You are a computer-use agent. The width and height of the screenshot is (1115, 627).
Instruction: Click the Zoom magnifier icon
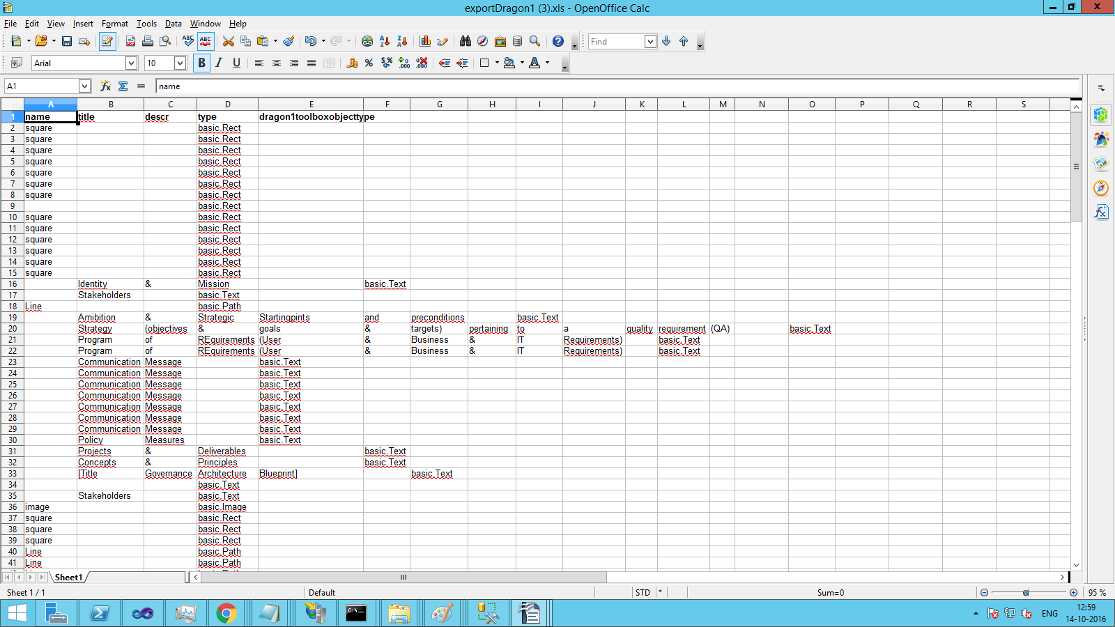click(x=535, y=42)
